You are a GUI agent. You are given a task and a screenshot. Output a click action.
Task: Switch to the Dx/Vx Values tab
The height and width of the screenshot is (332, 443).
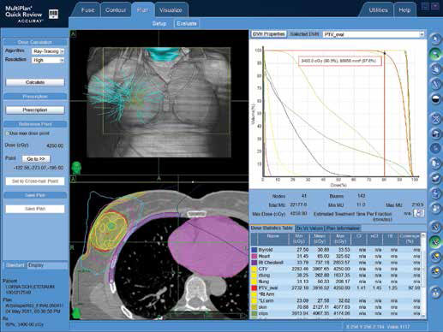point(309,228)
